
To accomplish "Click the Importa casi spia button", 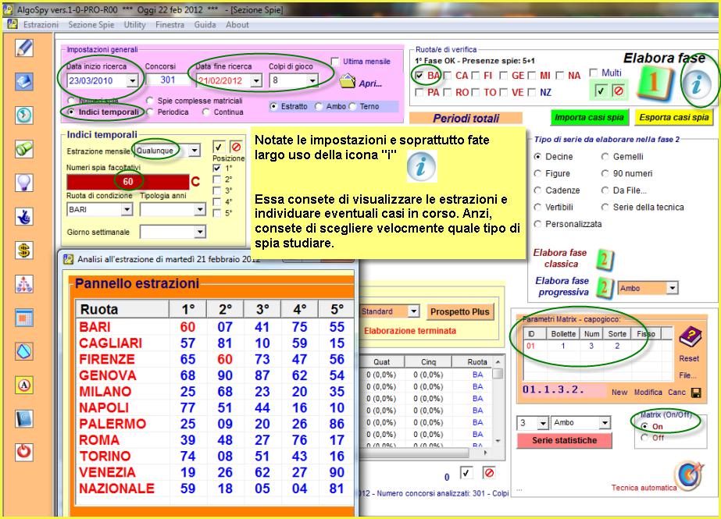I will (588, 118).
